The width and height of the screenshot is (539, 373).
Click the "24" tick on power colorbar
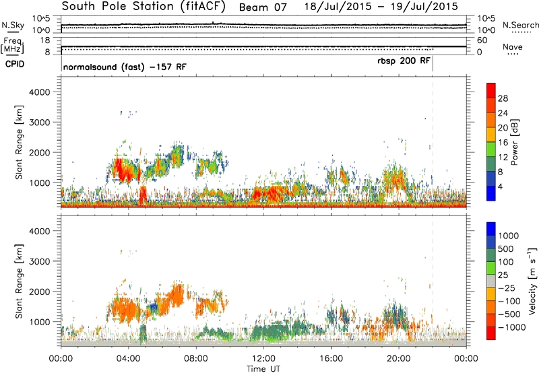[x=503, y=113]
